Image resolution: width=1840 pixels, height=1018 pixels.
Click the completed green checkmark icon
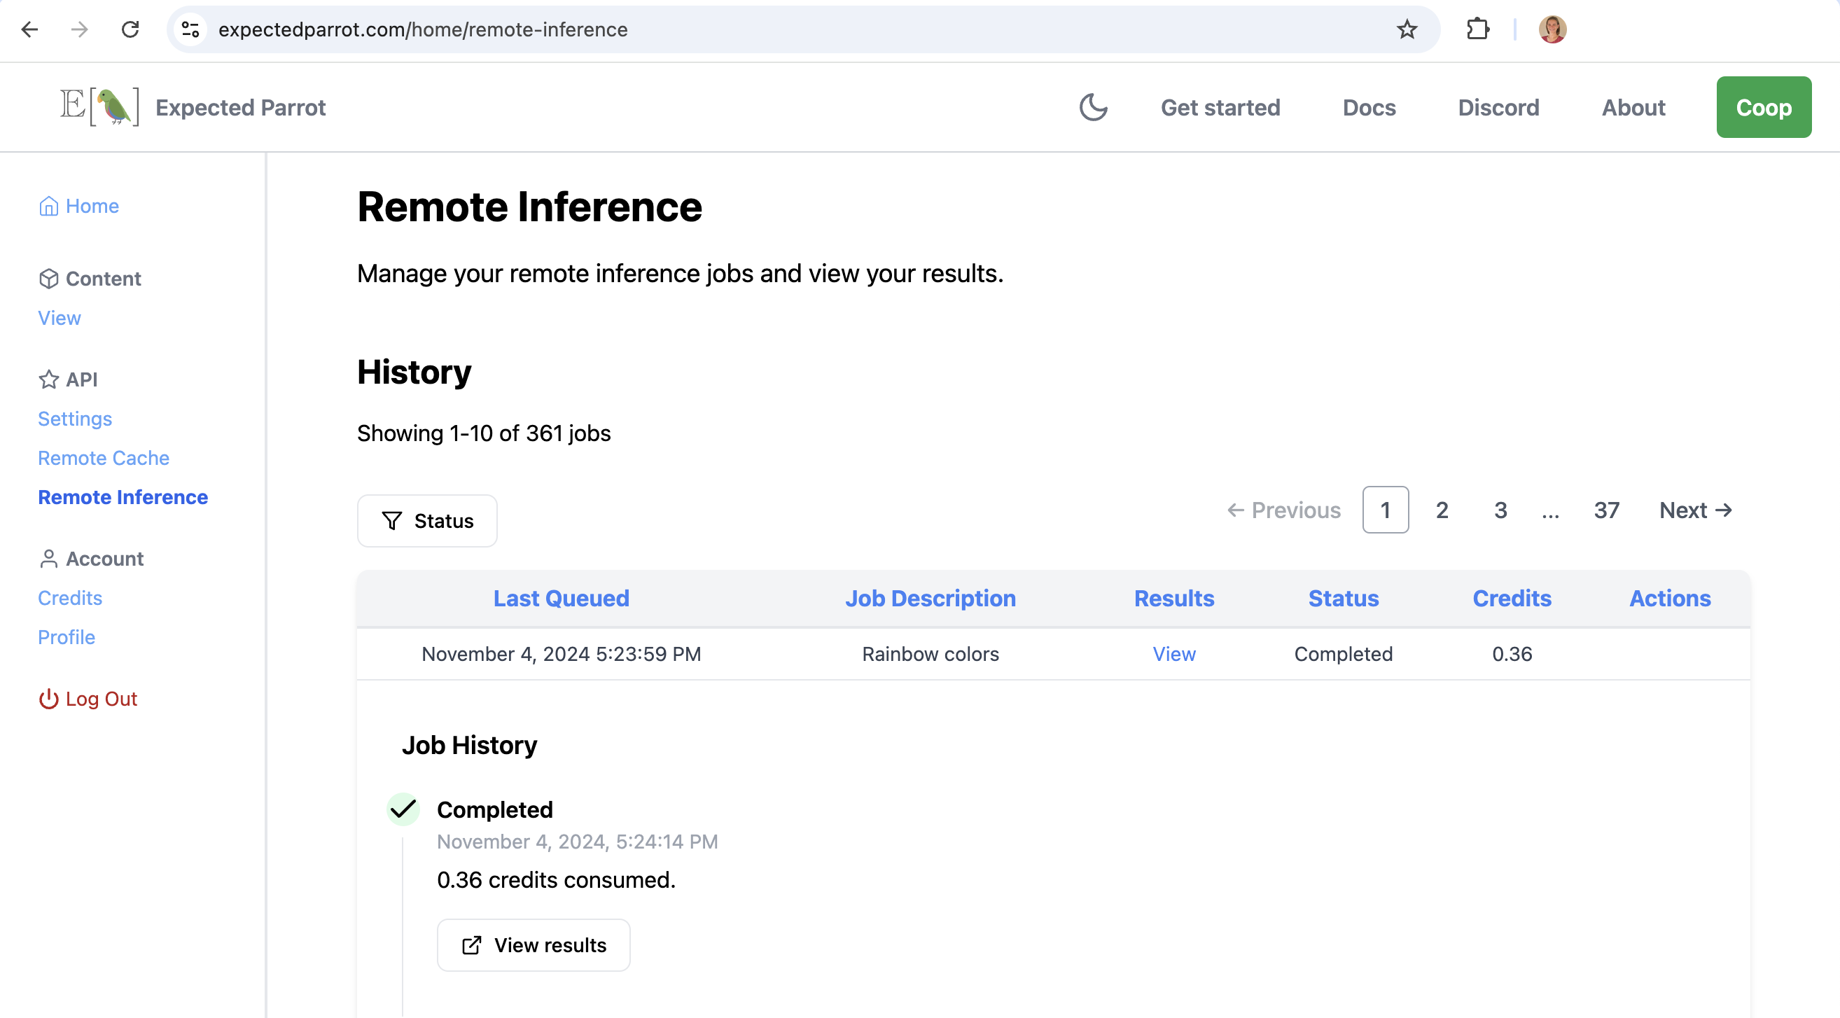(405, 807)
